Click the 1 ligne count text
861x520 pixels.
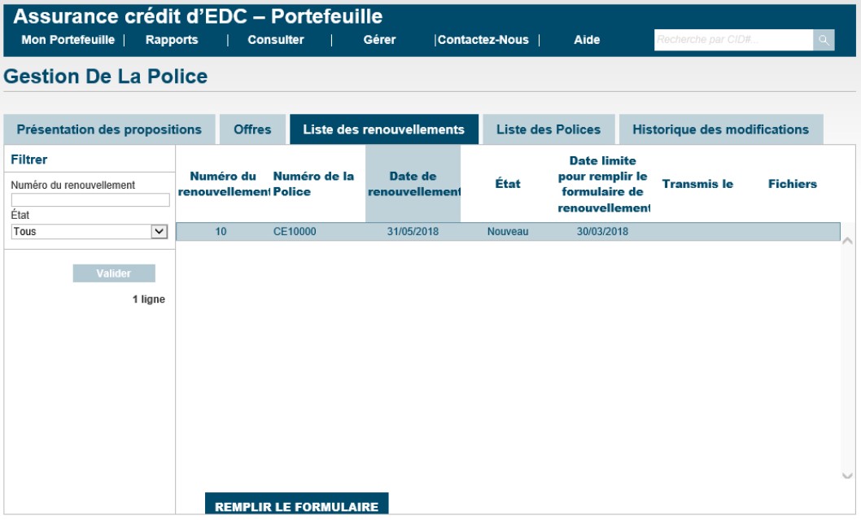(149, 299)
